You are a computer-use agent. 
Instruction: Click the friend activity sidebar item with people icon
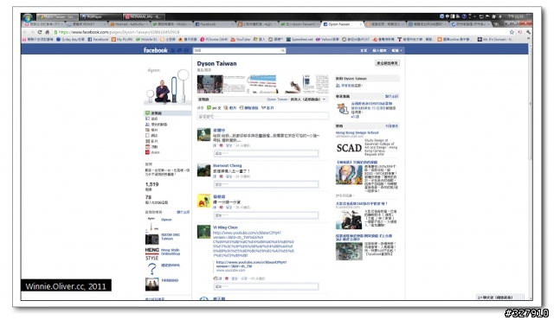click(x=157, y=125)
